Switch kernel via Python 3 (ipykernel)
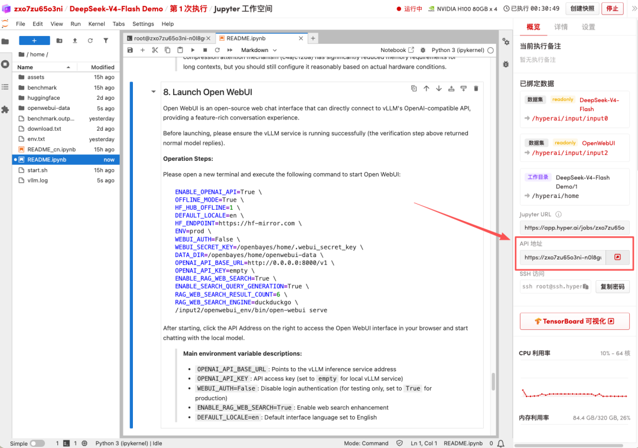Viewport: 638px width, 448px height. [x=458, y=50]
